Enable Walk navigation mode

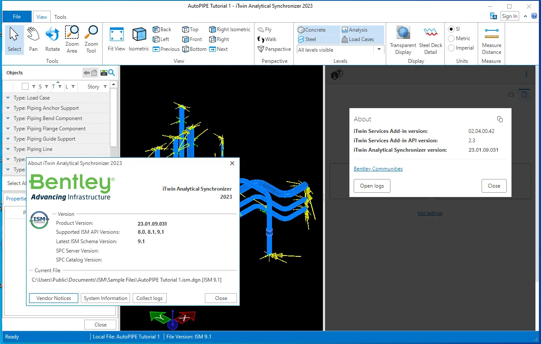click(267, 39)
